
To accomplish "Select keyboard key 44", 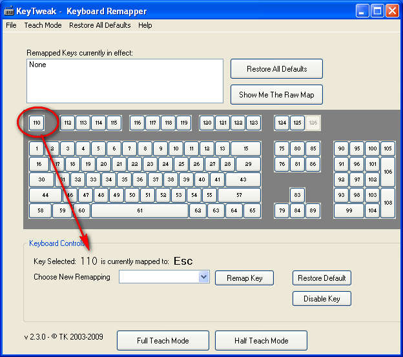I will click(45, 195).
